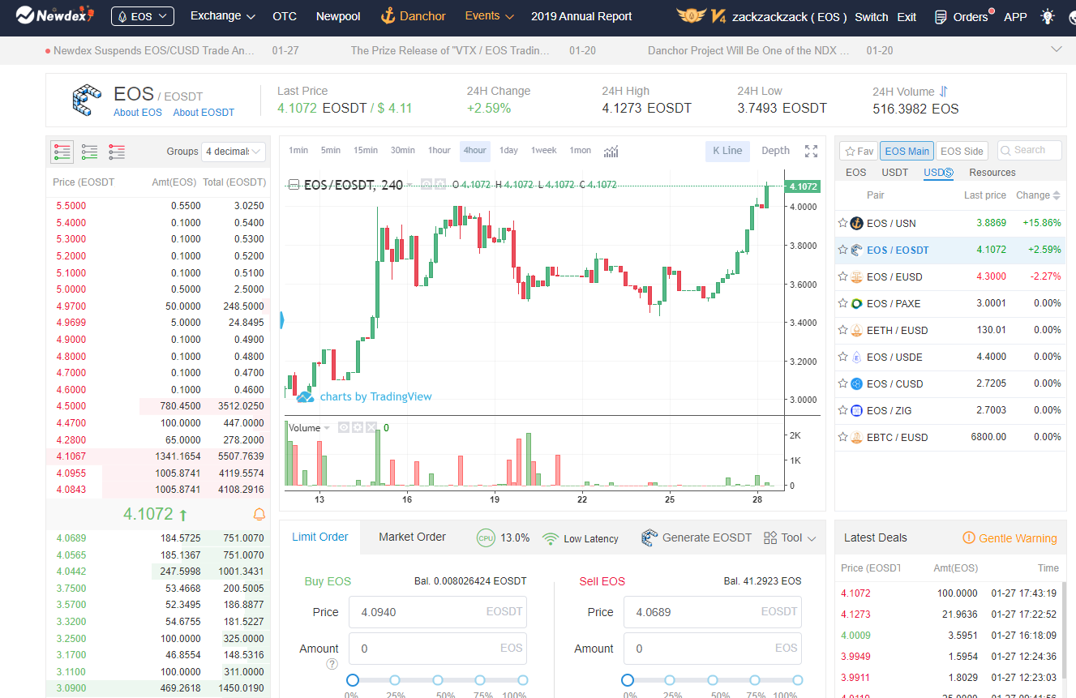Image resolution: width=1076 pixels, height=698 pixels.
Task: Select the USDT market tab
Action: pos(894,173)
